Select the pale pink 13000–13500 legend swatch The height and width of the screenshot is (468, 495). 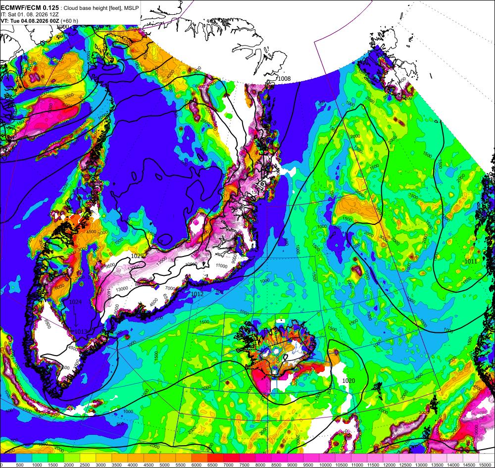[x=423, y=458]
